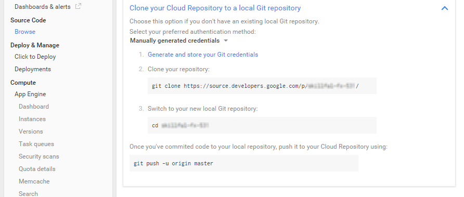
Task: Collapse the Clone your Cloud Repository section
Action: 444,8
